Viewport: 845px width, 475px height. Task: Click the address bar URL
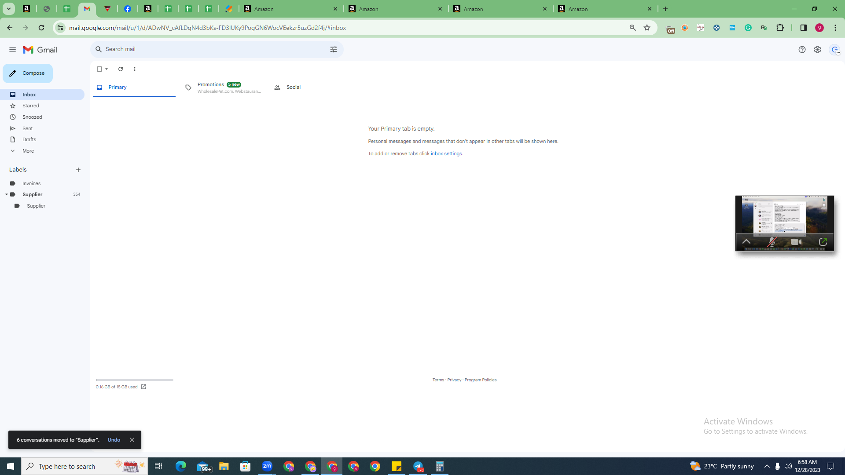(207, 28)
